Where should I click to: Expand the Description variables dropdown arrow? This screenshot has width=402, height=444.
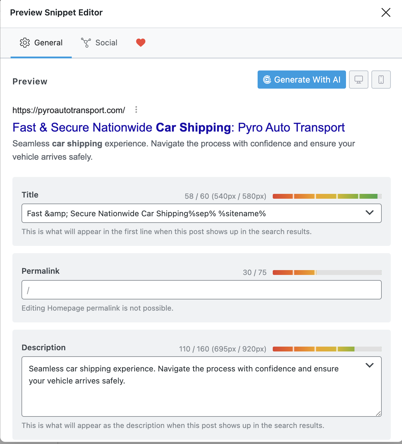pyautogui.click(x=370, y=365)
